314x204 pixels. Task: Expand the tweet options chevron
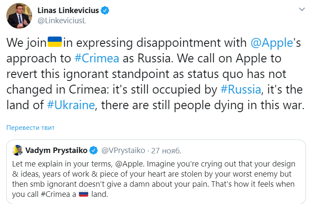pos(302,9)
